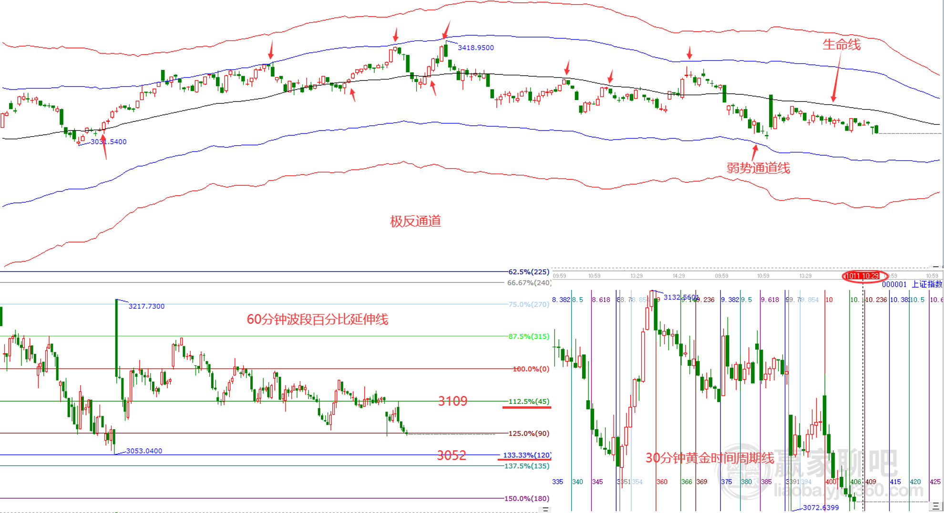This screenshot has width=944, height=513.
Task: Select the 3217.7300 high price label
Action: [146, 306]
